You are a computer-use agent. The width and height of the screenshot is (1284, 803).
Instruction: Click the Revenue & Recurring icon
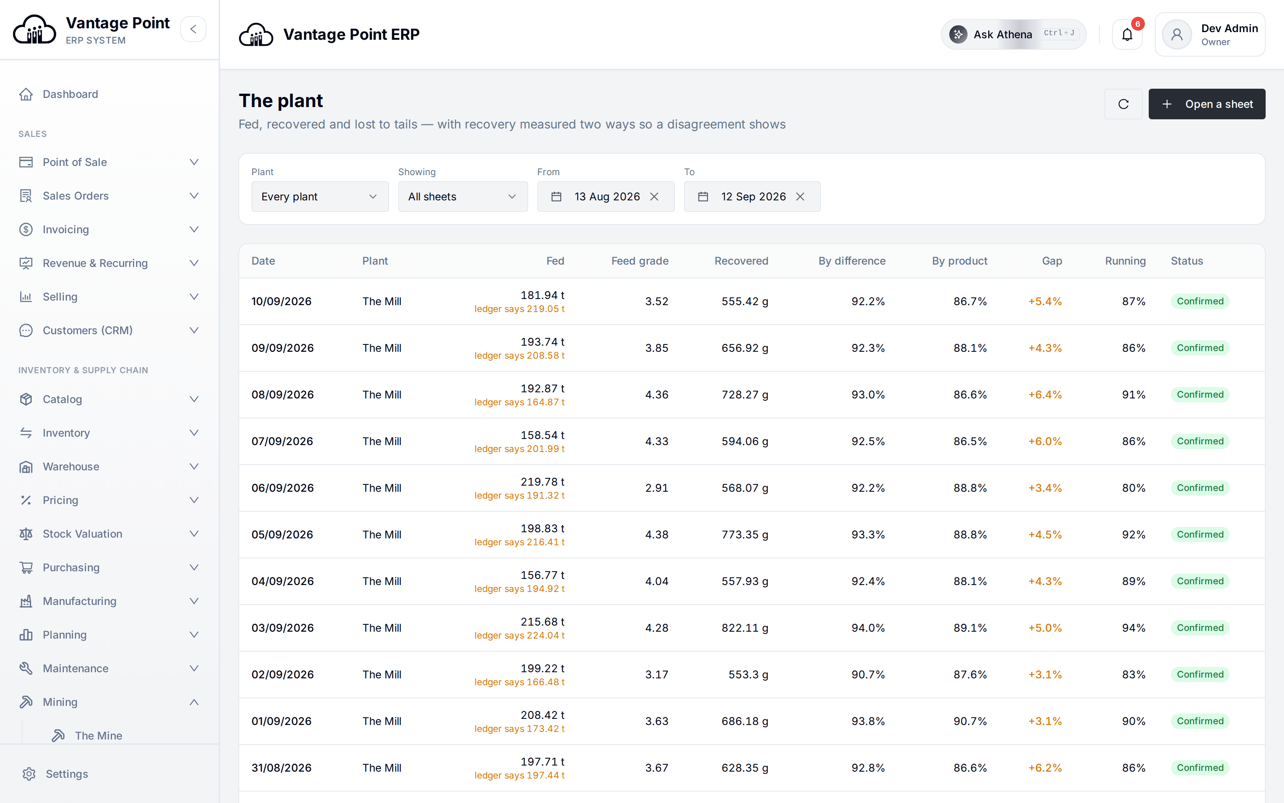click(x=26, y=263)
